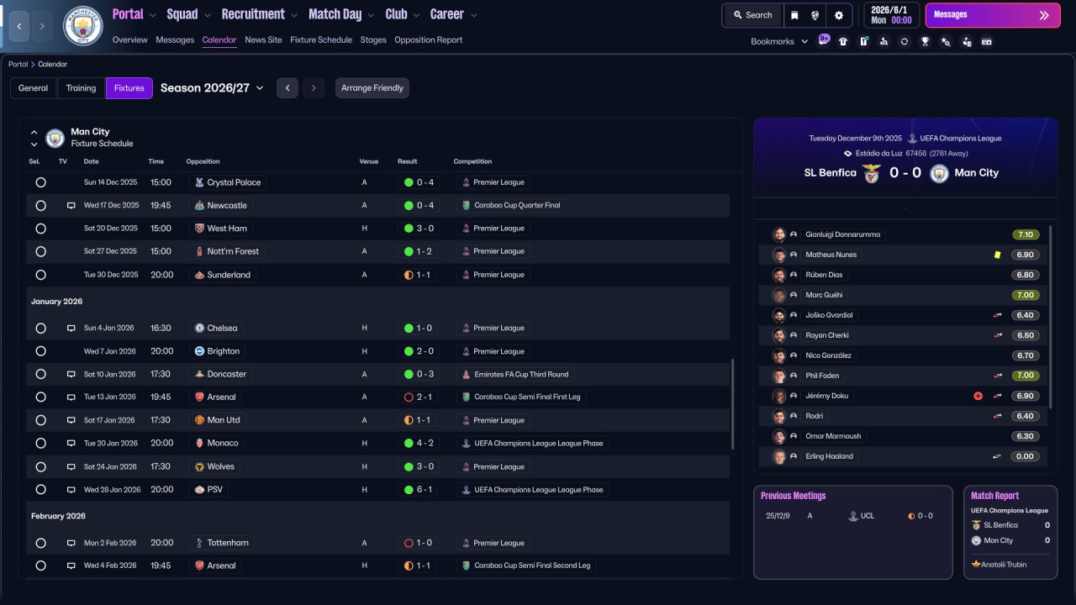Open the circular arrows transfer shortcut
Viewport: 1076px width, 605px height.
(x=905, y=41)
